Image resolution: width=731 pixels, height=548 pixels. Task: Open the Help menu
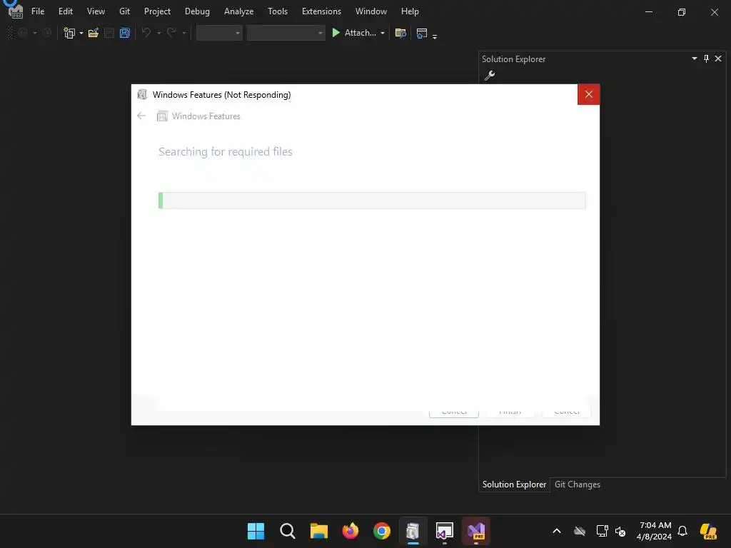tap(410, 11)
